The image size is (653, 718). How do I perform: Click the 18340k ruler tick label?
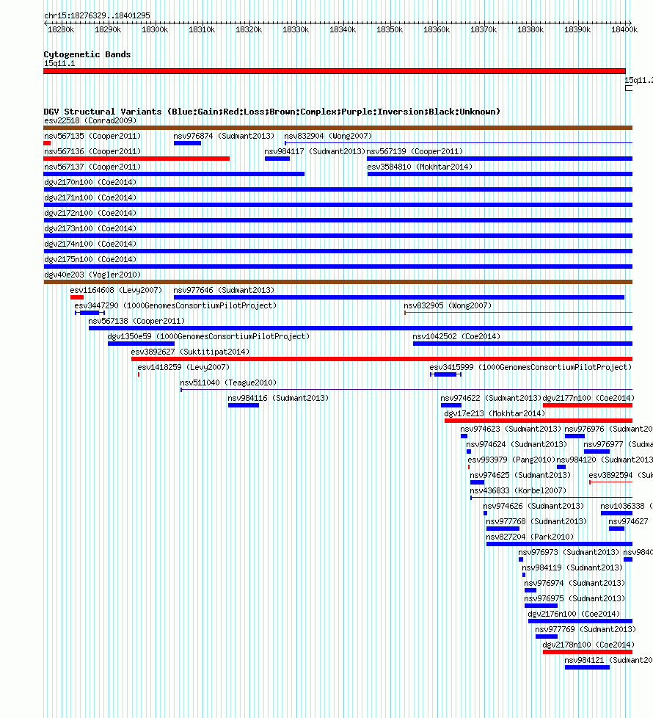pyautogui.click(x=343, y=30)
